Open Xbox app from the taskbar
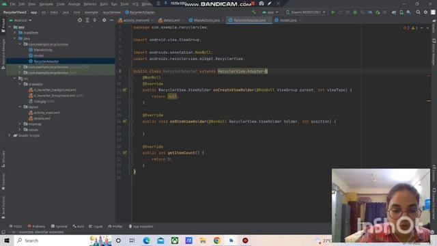Screen dimensions: 437x246 coord(175,241)
